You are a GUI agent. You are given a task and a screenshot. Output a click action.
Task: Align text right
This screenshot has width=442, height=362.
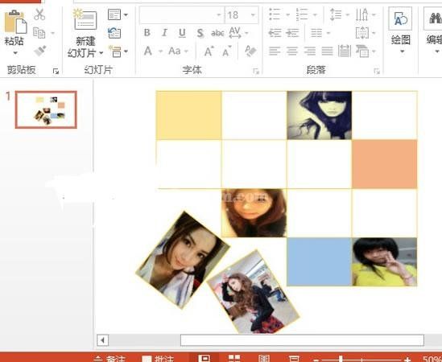point(309,51)
